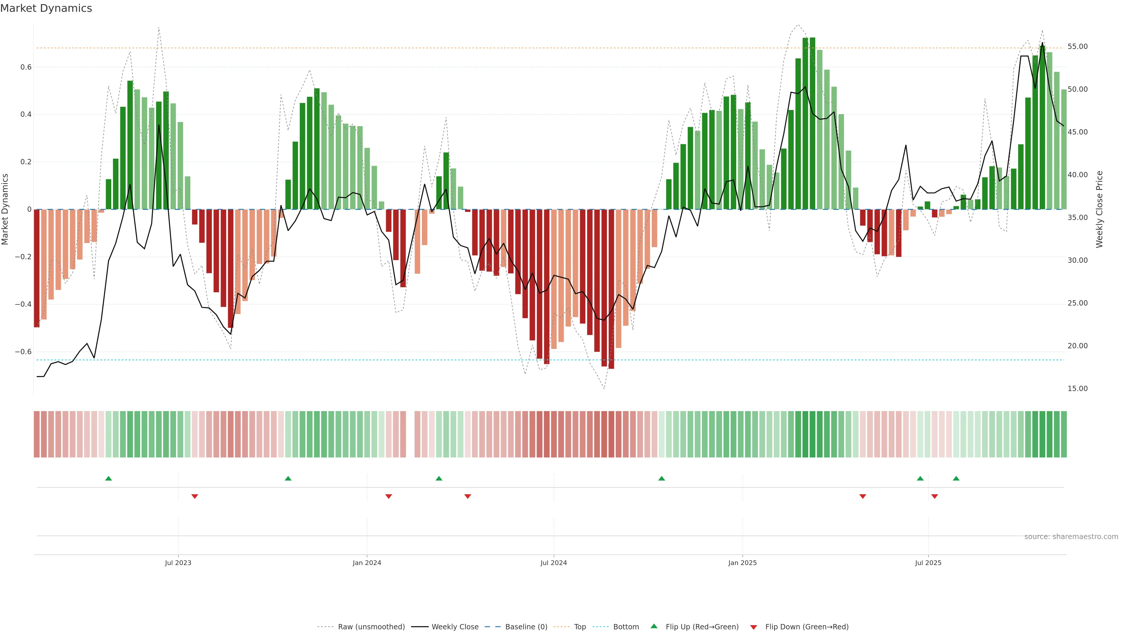Click the rightmost dark green heatmap cell

[1063, 434]
